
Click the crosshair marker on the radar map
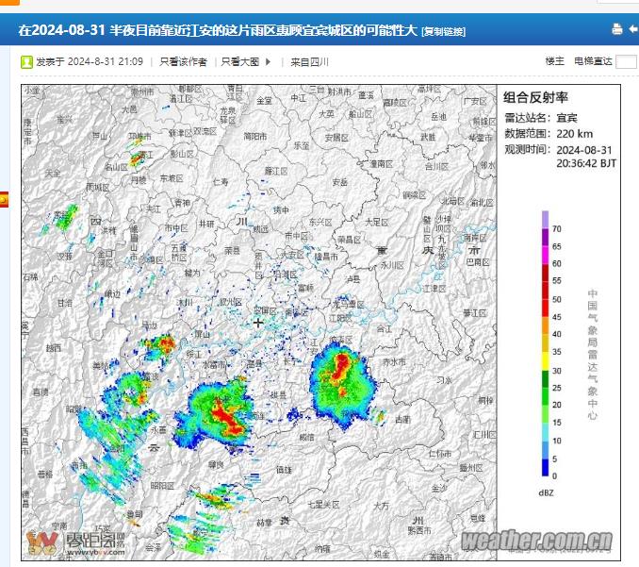[x=258, y=322]
